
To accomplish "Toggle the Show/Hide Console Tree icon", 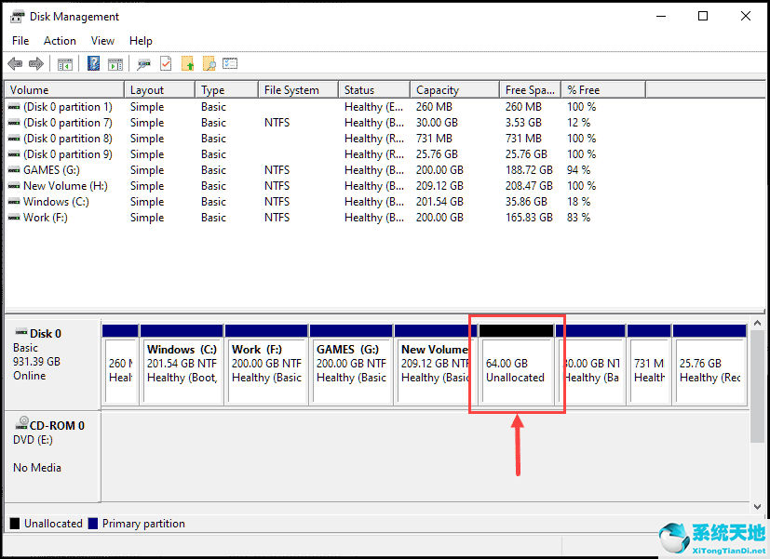I will coord(63,63).
